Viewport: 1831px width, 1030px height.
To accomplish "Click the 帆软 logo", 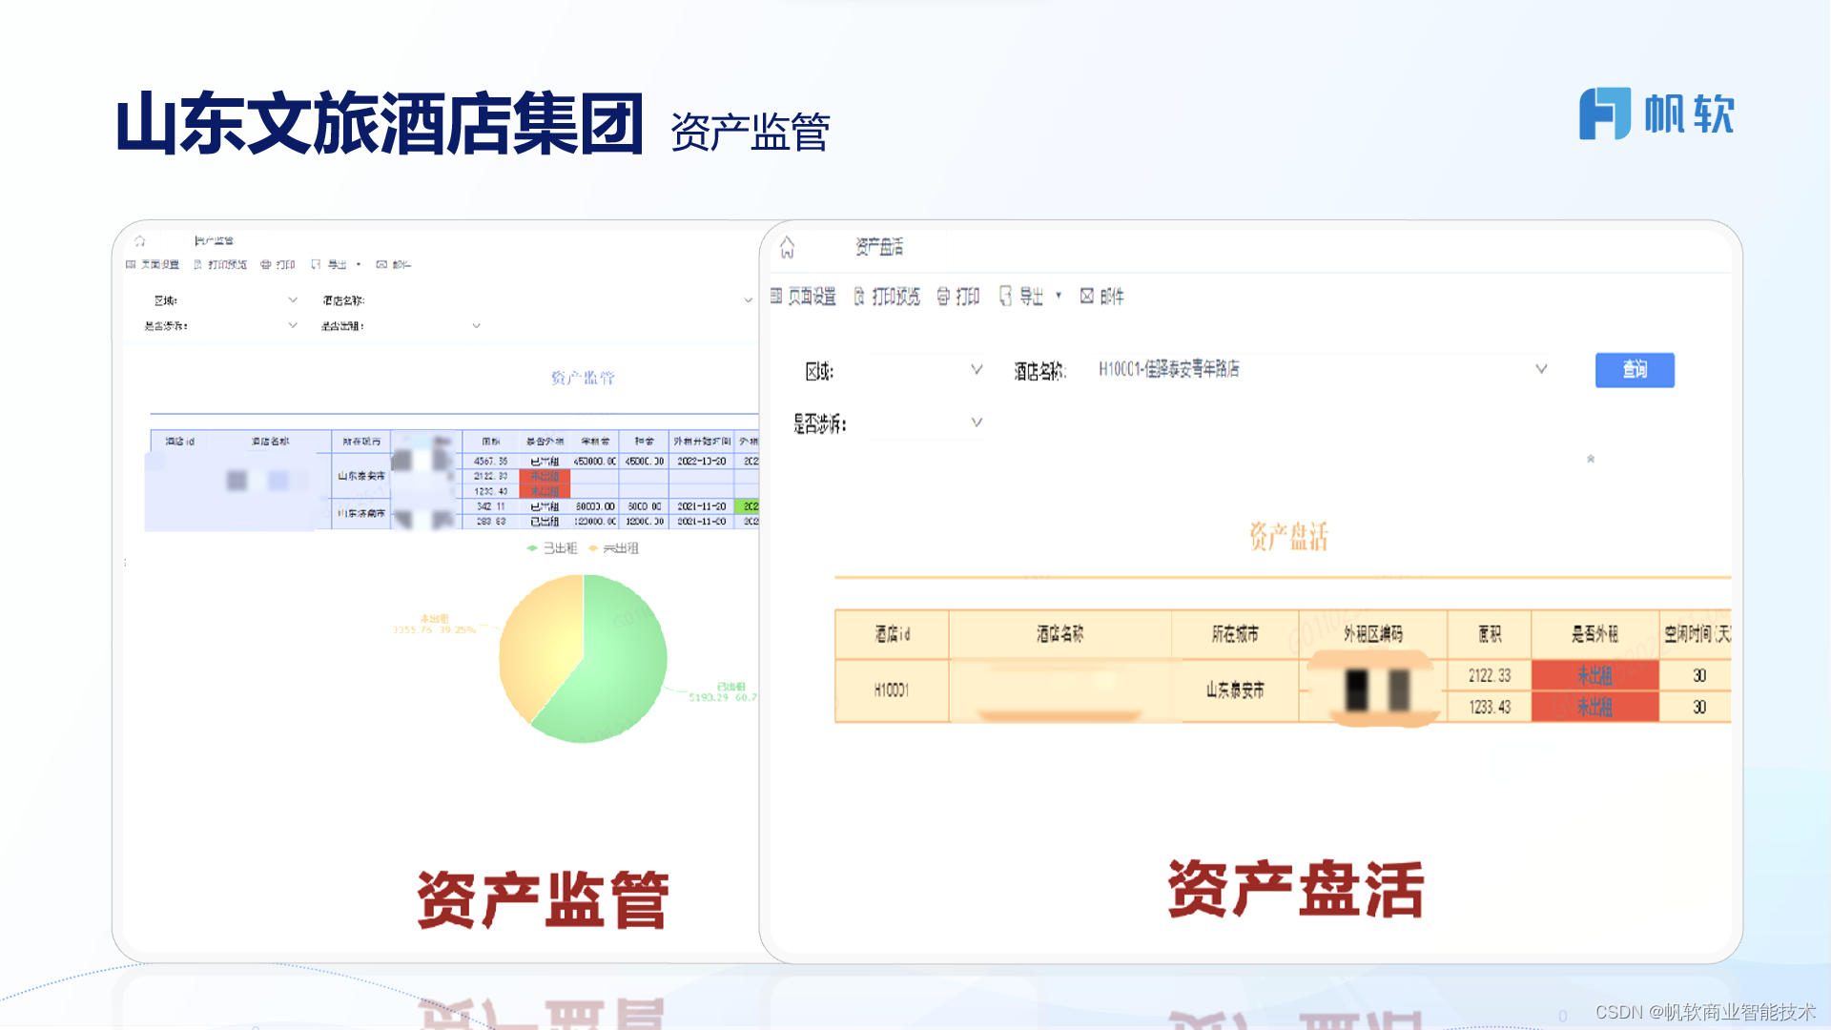I will [1656, 114].
